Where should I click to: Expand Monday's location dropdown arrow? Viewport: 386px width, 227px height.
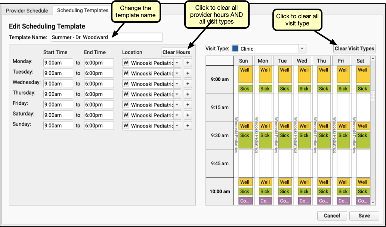tap(177, 63)
